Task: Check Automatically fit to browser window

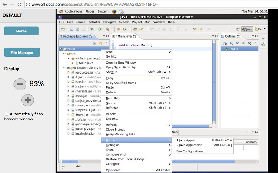Action: [7, 114]
